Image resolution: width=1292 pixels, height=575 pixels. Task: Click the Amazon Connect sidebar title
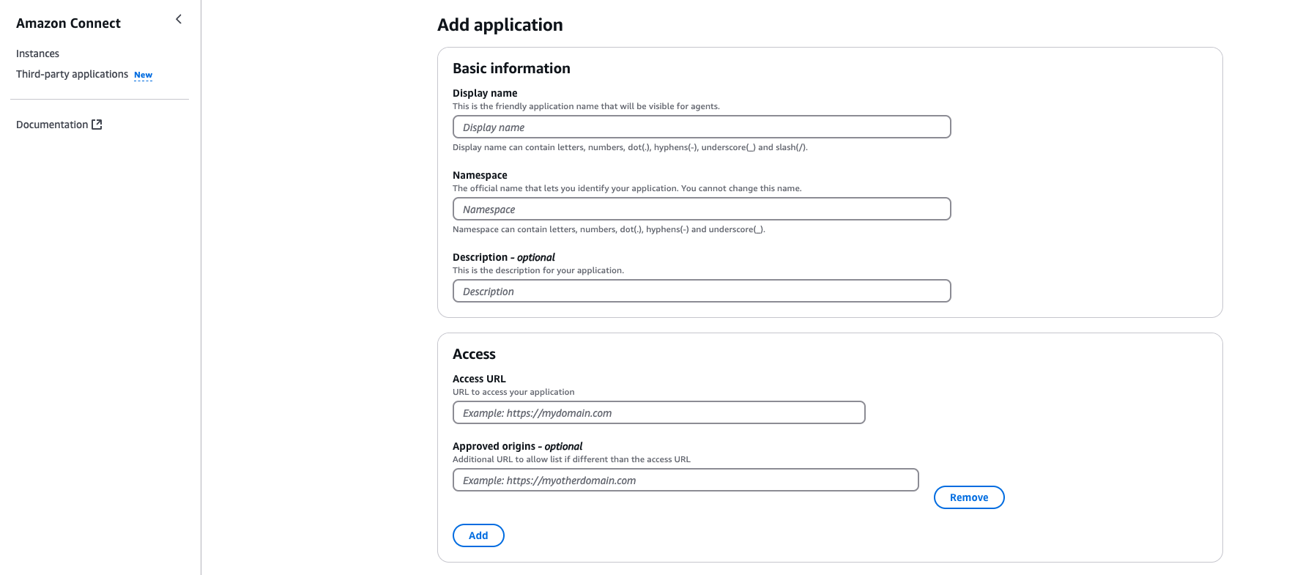click(68, 23)
